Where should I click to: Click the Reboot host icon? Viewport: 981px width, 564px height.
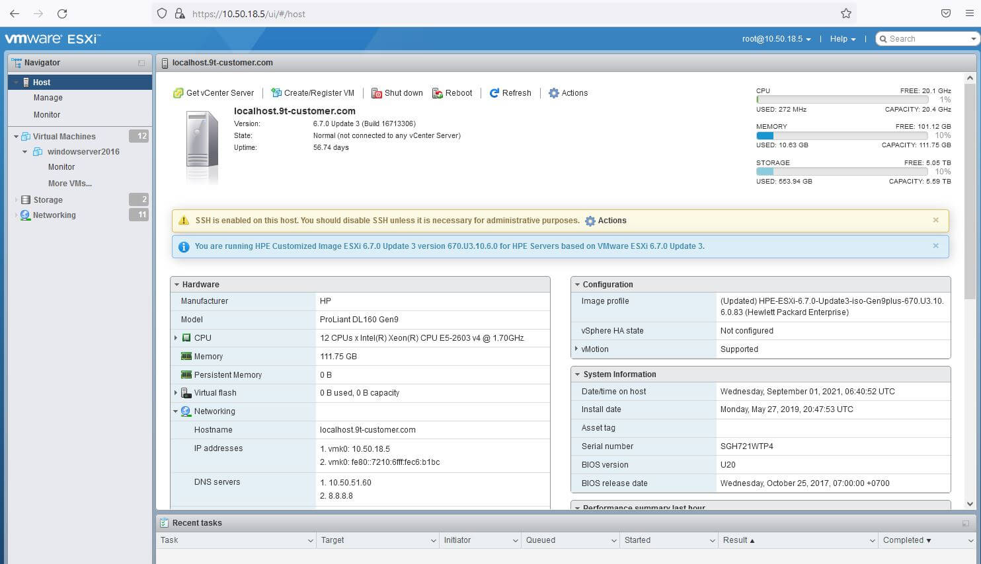[436, 92]
